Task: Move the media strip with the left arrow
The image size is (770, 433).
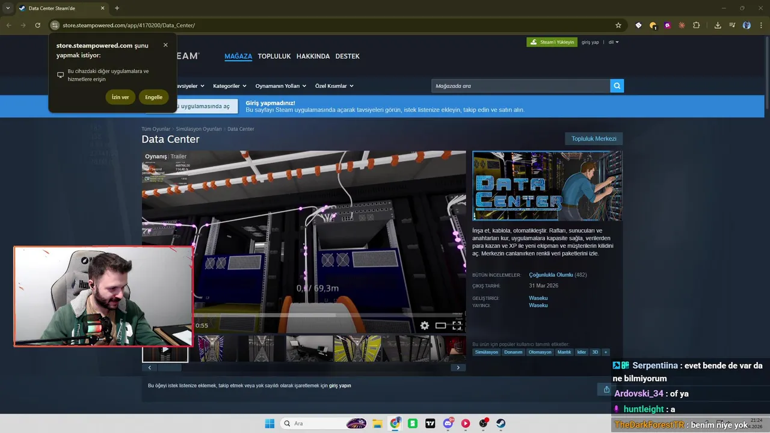Action: pos(149,367)
